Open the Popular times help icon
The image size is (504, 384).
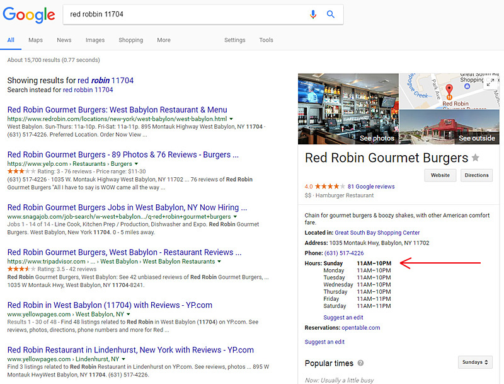point(360,363)
